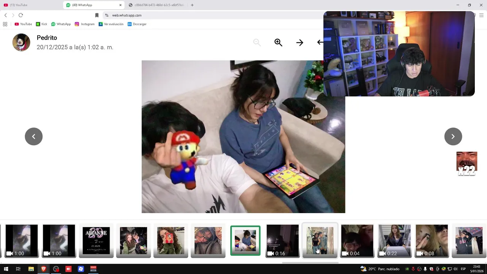Open the BlueStacks tray icon
Image resolution: width=487 pixels, height=274 pixels.
tap(444, 269)
